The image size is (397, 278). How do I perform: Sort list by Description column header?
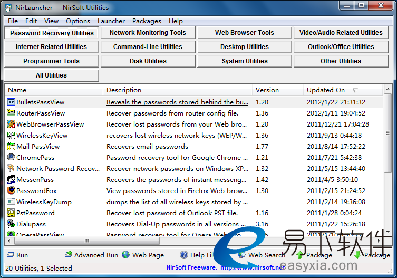point(178,90)
